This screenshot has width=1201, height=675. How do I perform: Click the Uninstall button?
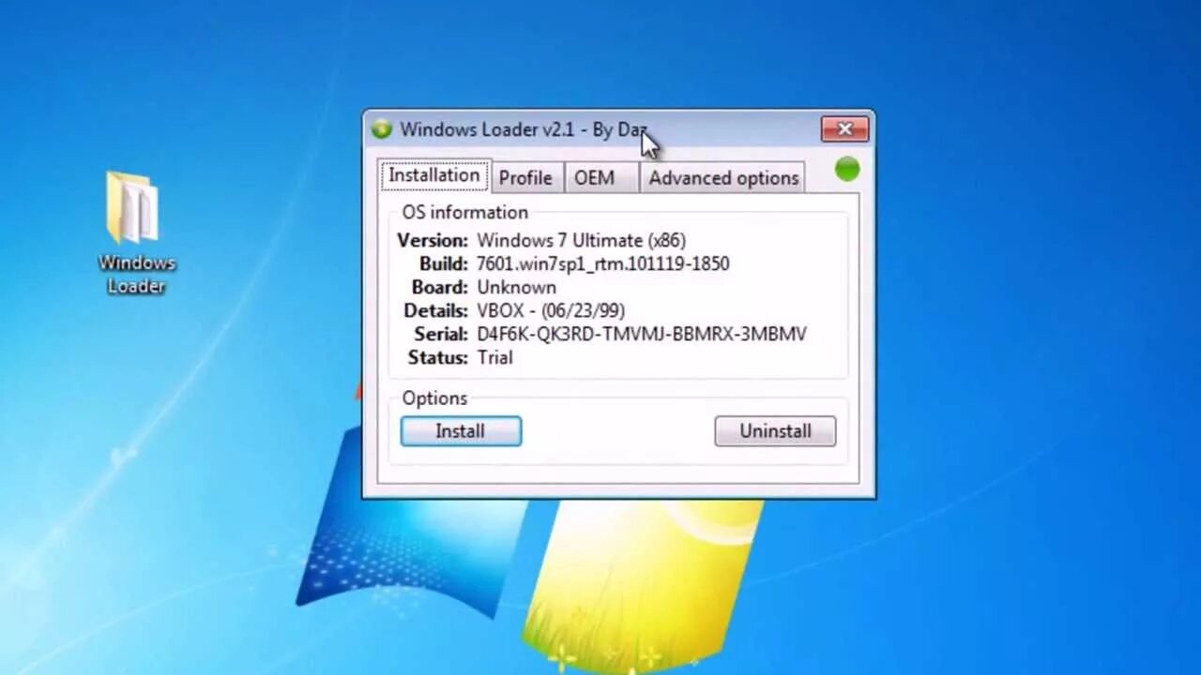(x=775, y=431)
